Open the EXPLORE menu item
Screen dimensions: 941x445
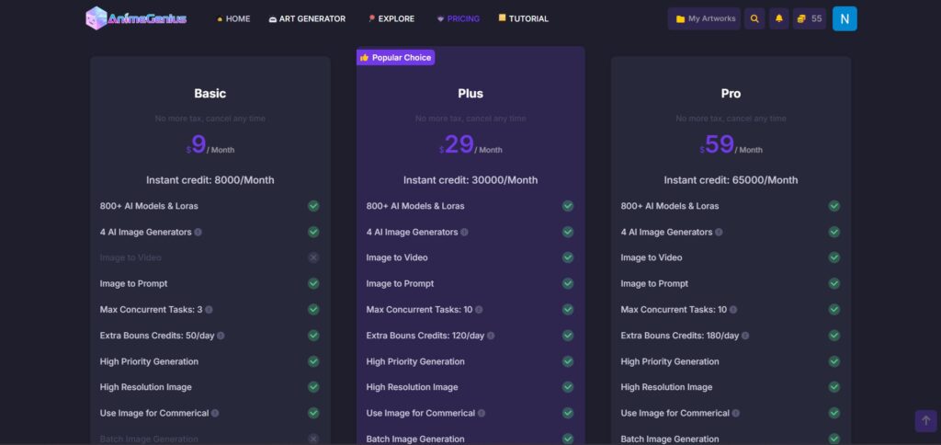(x=391, y=18)
